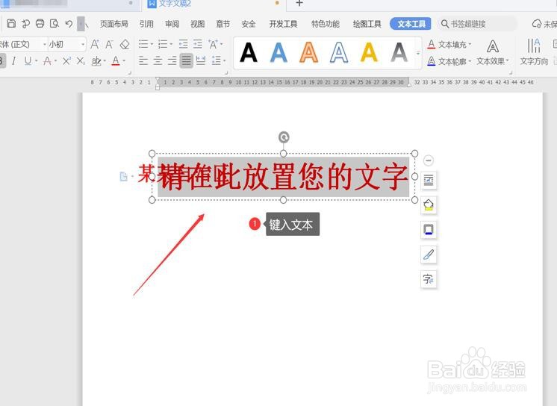Image resolution: width=557 pixels, height=406 pixels.
Task: Select the yellow A WordArt style
Action: tap(369, 52)
